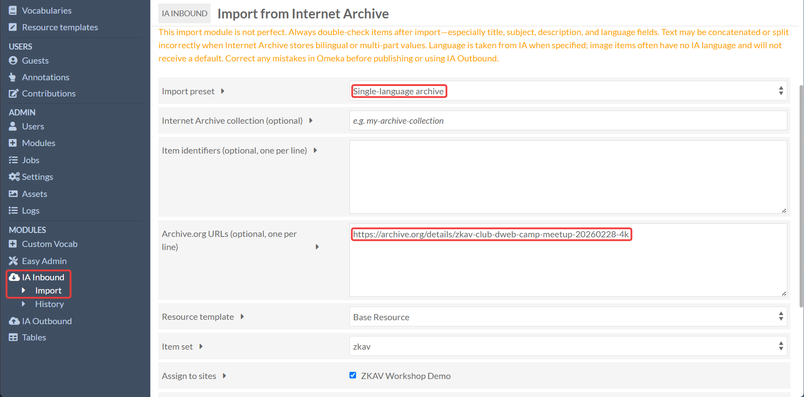Expand Internet Archive collection info arrow
804x397 pixels.
click(x=311, y=121)
